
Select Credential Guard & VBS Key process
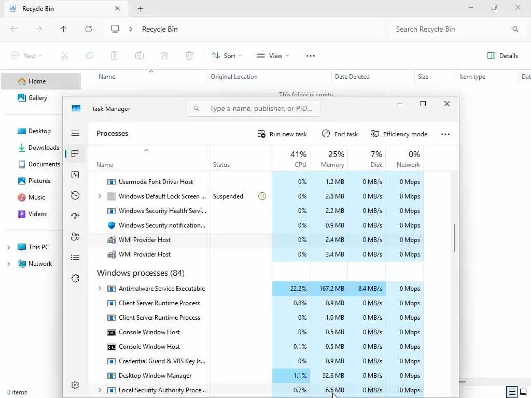pos(256,361)
